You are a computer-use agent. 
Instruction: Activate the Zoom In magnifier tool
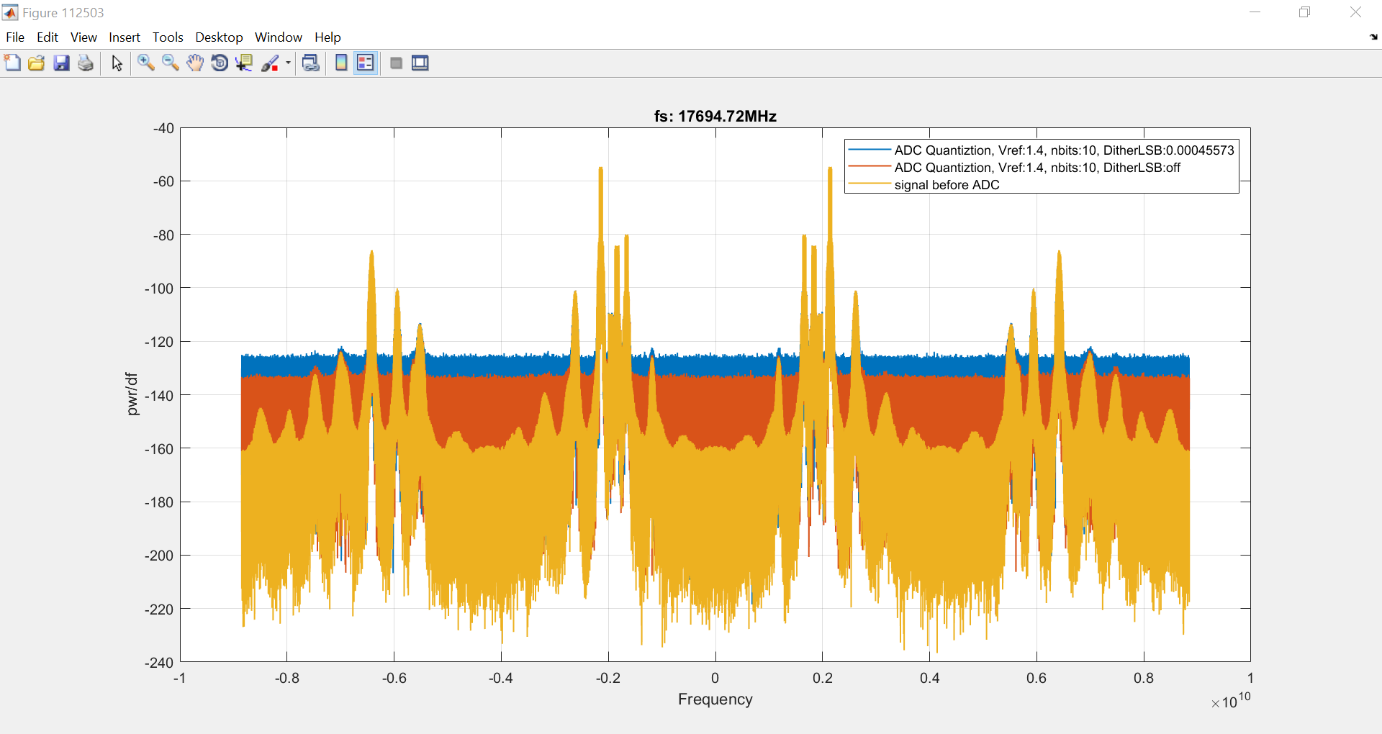(146, 63)
